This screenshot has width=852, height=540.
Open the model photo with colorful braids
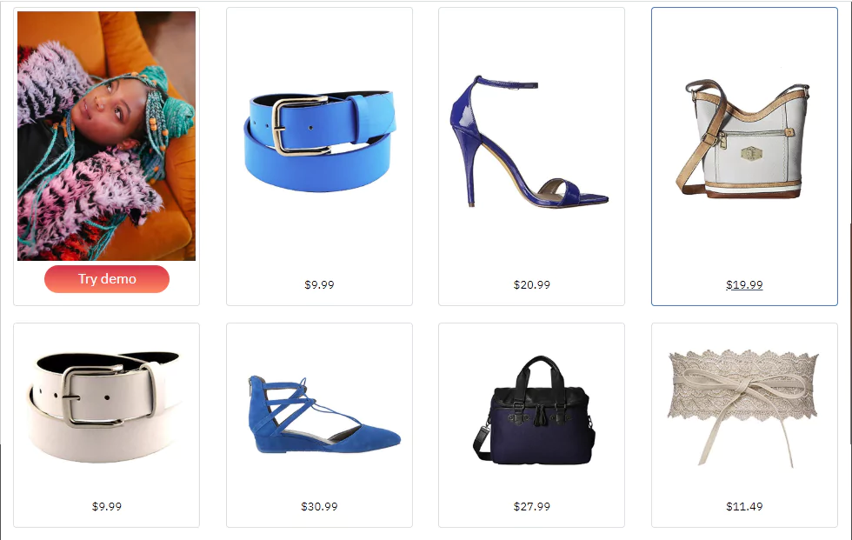(x=106, y=136)
